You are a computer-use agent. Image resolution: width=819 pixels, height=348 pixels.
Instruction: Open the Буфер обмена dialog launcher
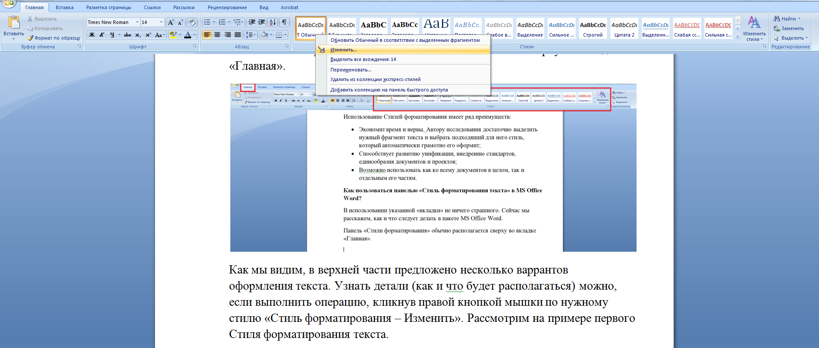pyautogui.click(x=80, y=46)
